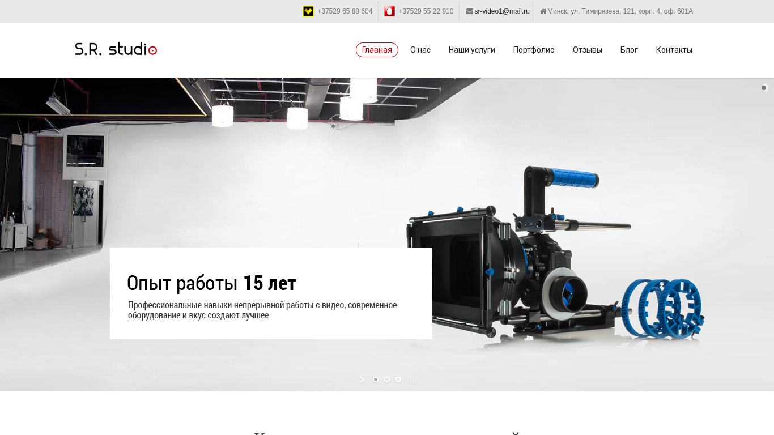
Task: Click phone number +37529 65 68 604
Action: pos(345,11)
